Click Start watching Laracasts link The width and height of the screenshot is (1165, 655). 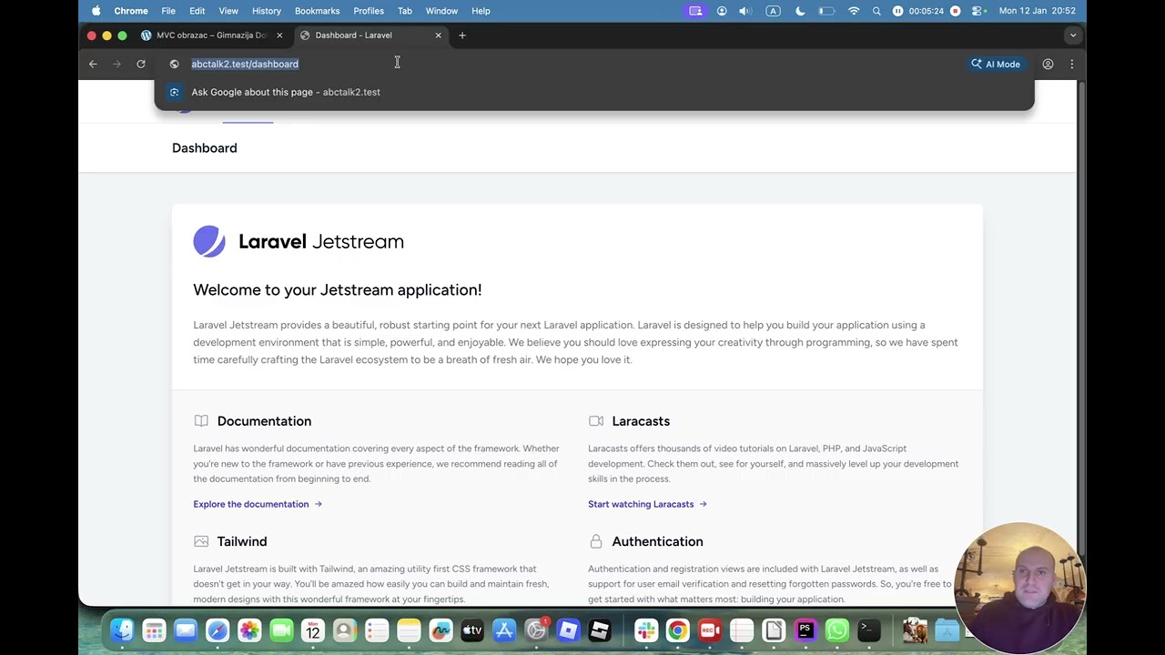[x=647, y=504]
